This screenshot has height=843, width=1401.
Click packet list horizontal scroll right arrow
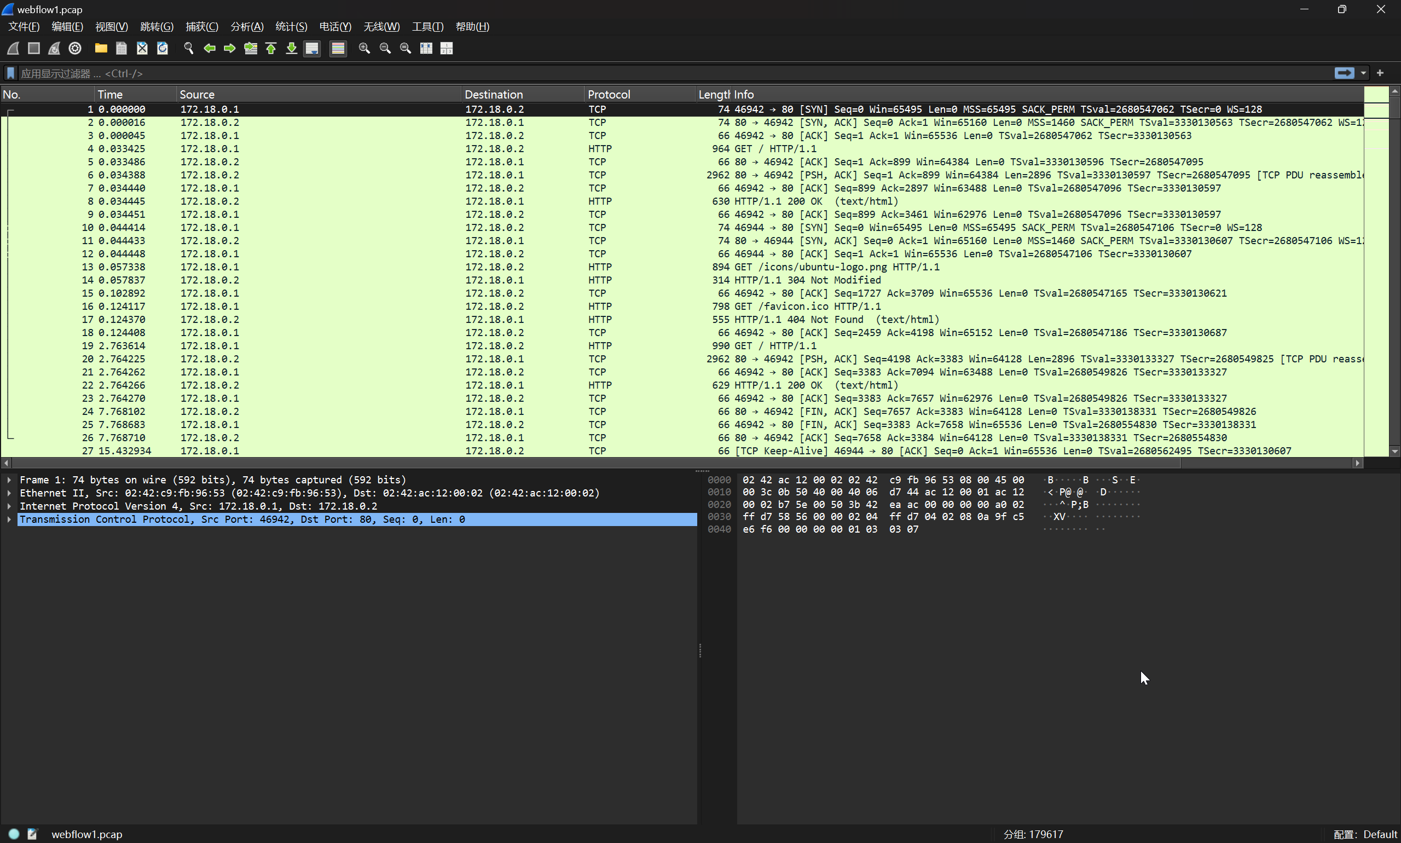point(1357,463)
